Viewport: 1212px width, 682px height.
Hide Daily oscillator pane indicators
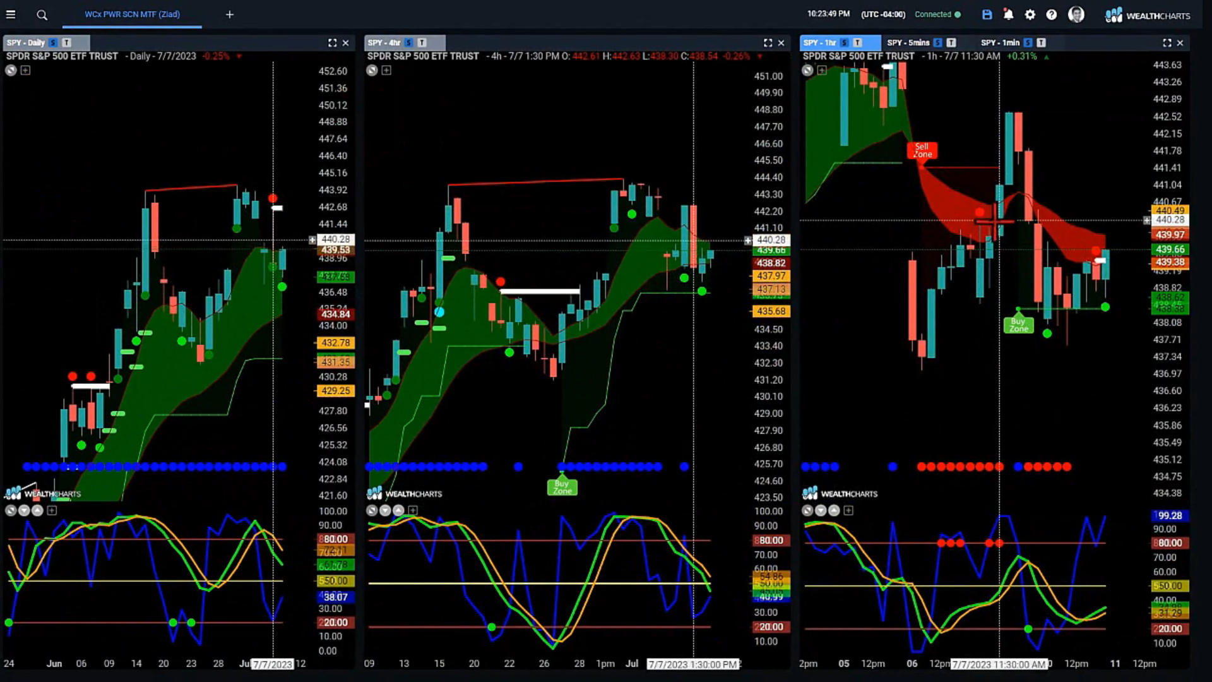[11, 510]
